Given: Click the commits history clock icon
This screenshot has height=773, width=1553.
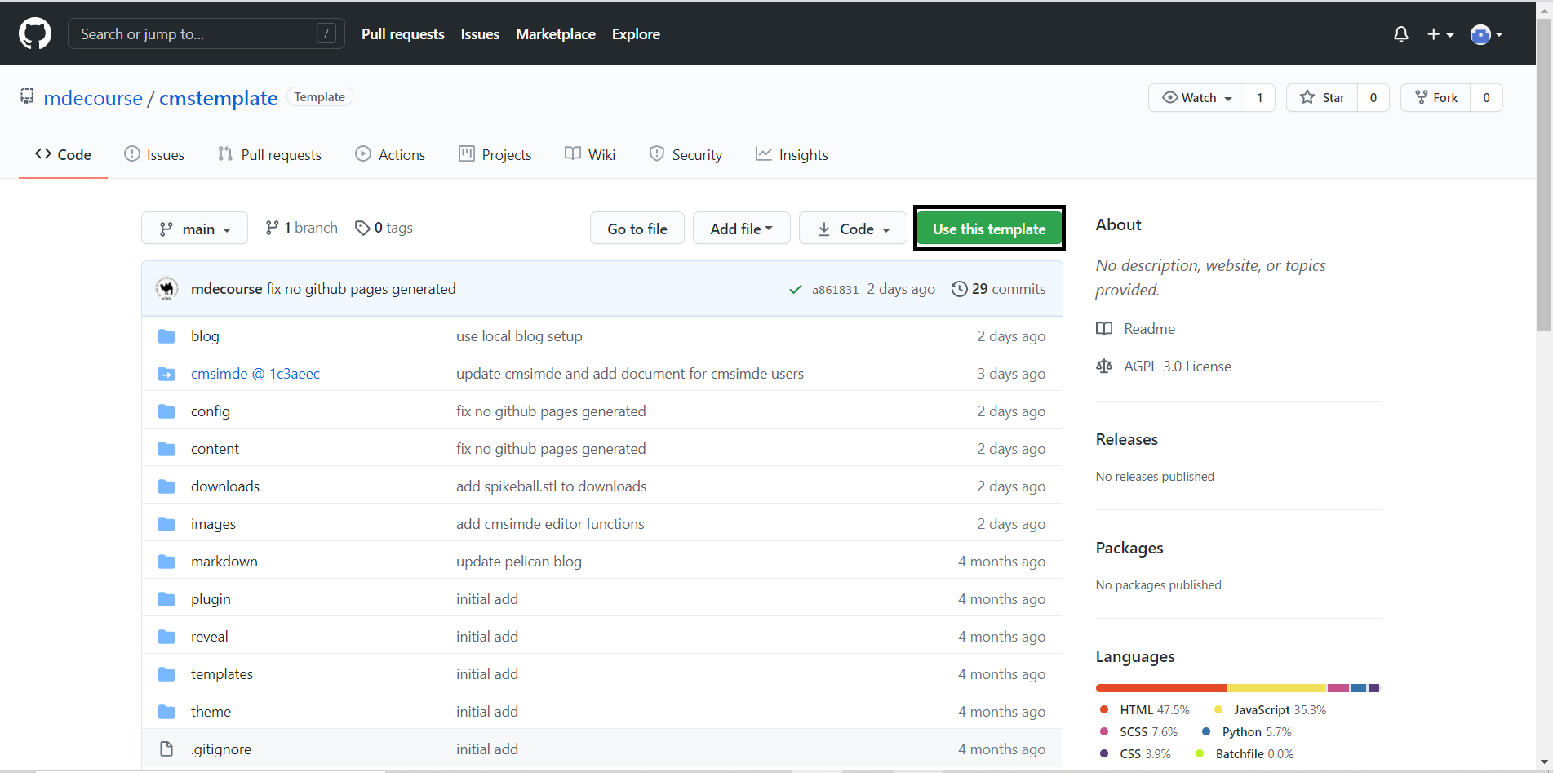Looking at the screenshot, I should click(x=960, y=289).
